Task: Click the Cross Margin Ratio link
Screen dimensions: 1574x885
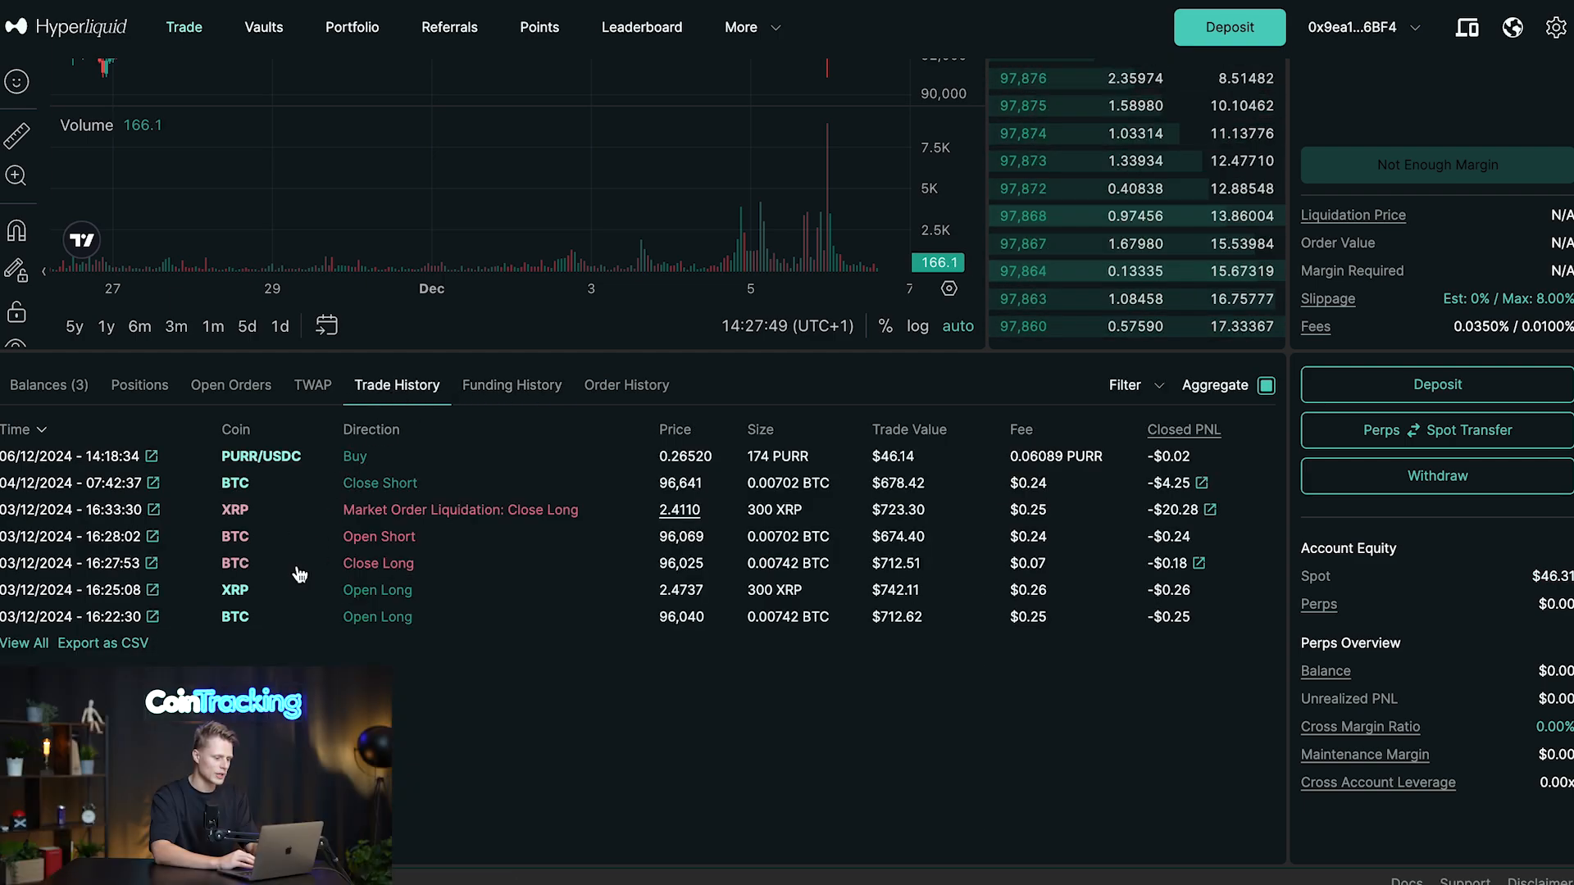Action: click(1360, 727)
